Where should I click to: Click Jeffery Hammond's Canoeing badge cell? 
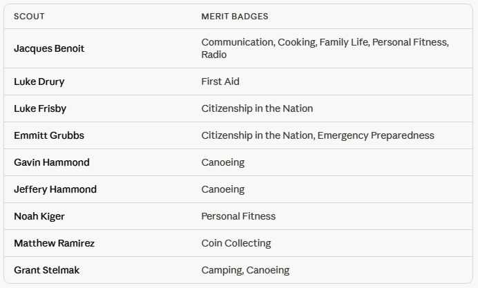[223, 189]
